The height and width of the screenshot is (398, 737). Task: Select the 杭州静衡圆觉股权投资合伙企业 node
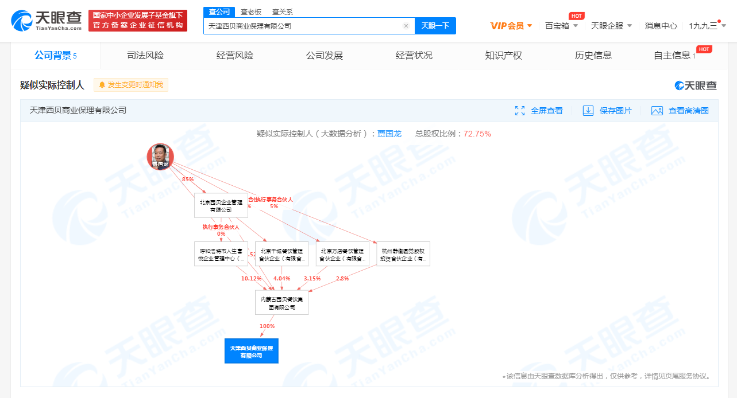click(x=403, y=254)
